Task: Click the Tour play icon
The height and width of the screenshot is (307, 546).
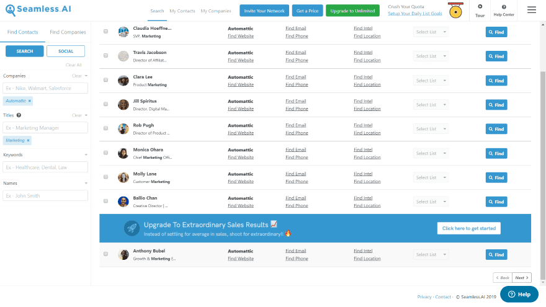Action: coord(480,7)
